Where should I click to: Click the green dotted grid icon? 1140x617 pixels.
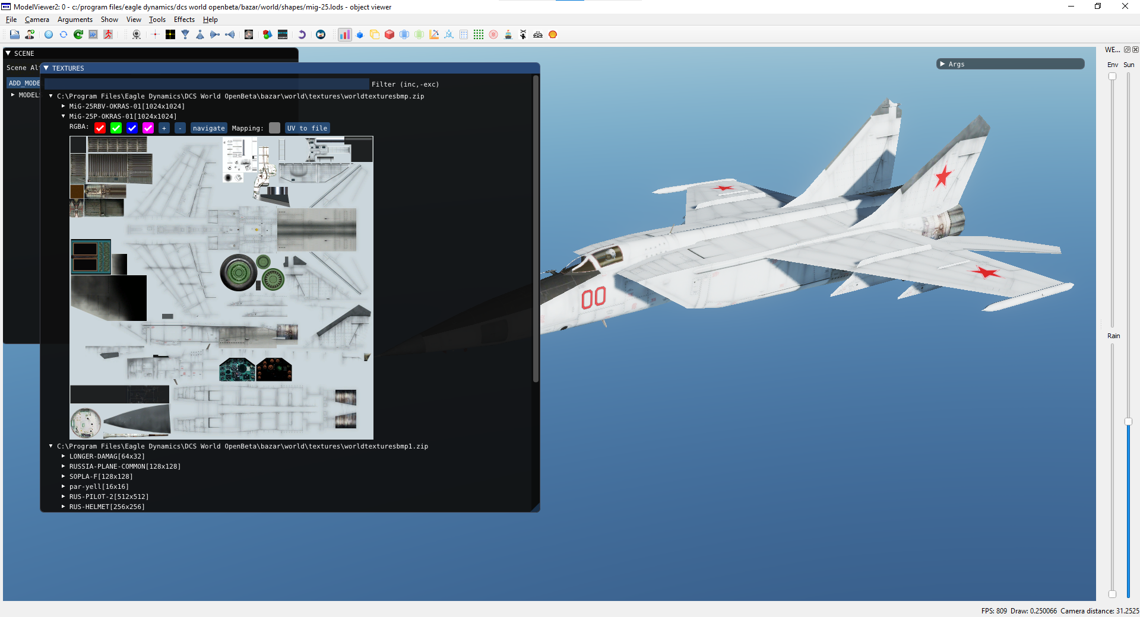[479, 34]
